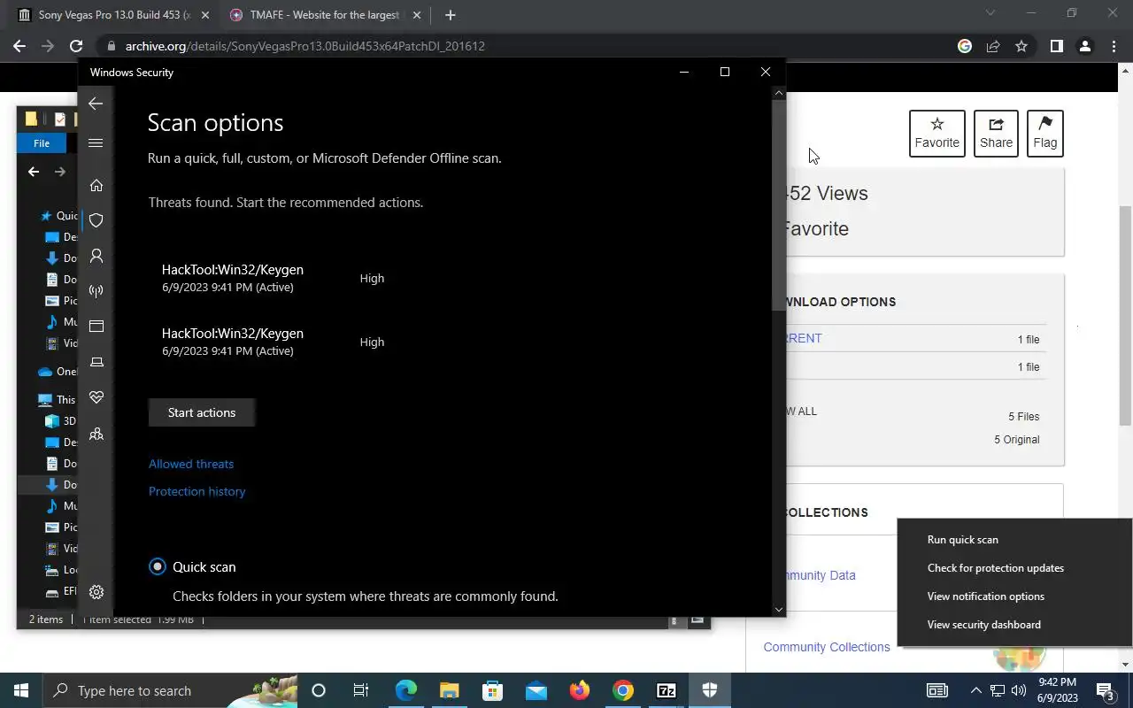Share this page from address bar
This screenshot has width=1133, height=708.
click(x=993, y=46)
